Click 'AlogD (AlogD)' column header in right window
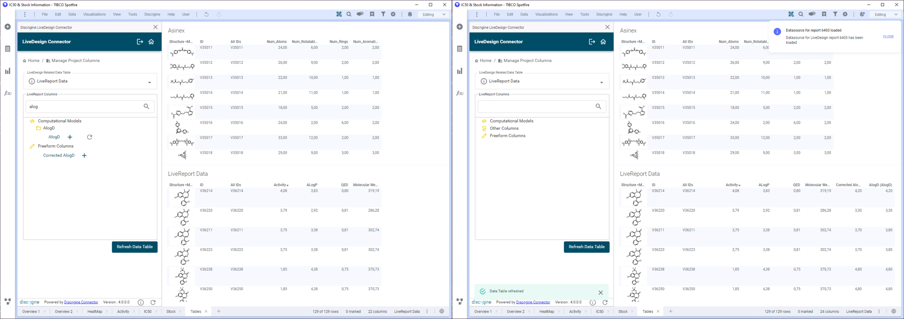This screenshot has width=904, height=319. (880, 185)
